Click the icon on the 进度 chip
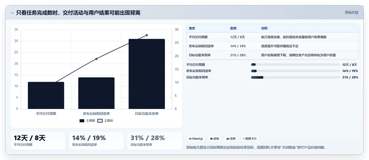Image resolution: width=369 pixels, height=160 pixels. 228,139
